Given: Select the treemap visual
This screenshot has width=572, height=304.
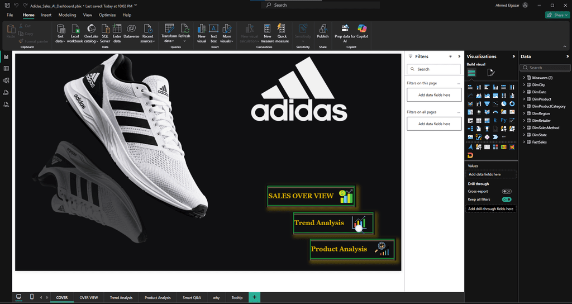Looking at the screenshot, I should (x=470, y=112).
